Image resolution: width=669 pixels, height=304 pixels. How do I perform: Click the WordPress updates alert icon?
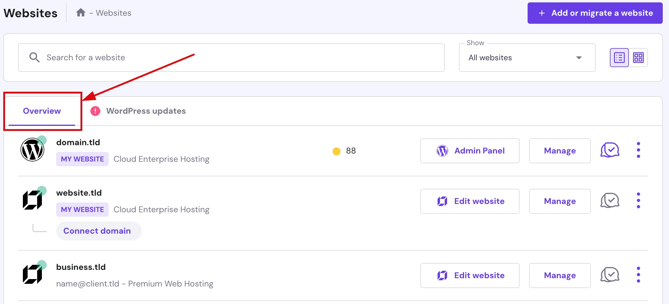(x=95, y=111)
